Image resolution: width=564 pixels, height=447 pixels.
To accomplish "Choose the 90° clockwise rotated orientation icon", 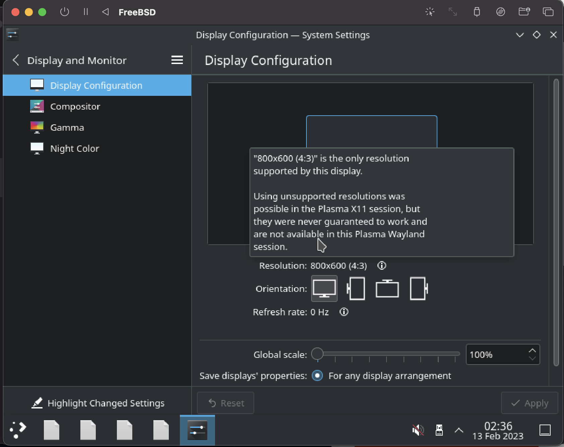I will pyautogui.click(x=419, y=289).
